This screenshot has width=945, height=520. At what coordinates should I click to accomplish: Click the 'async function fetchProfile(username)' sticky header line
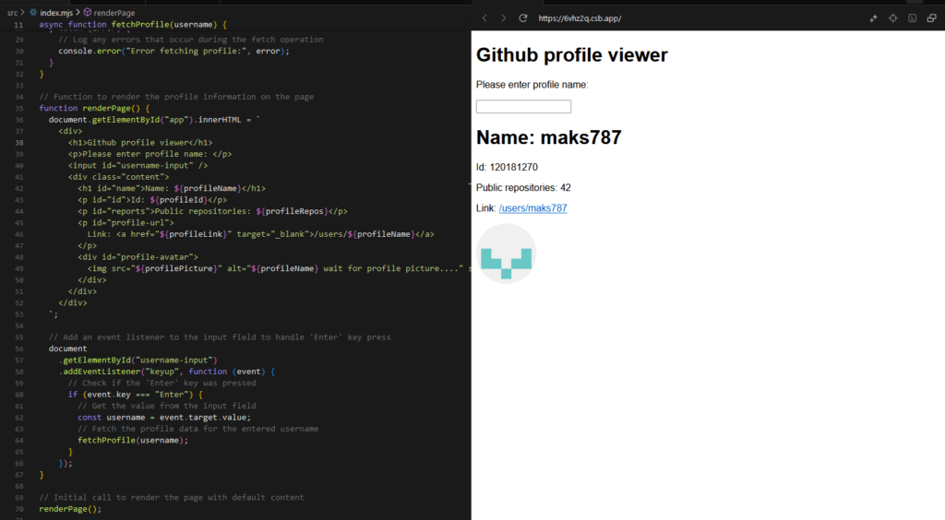133,25
